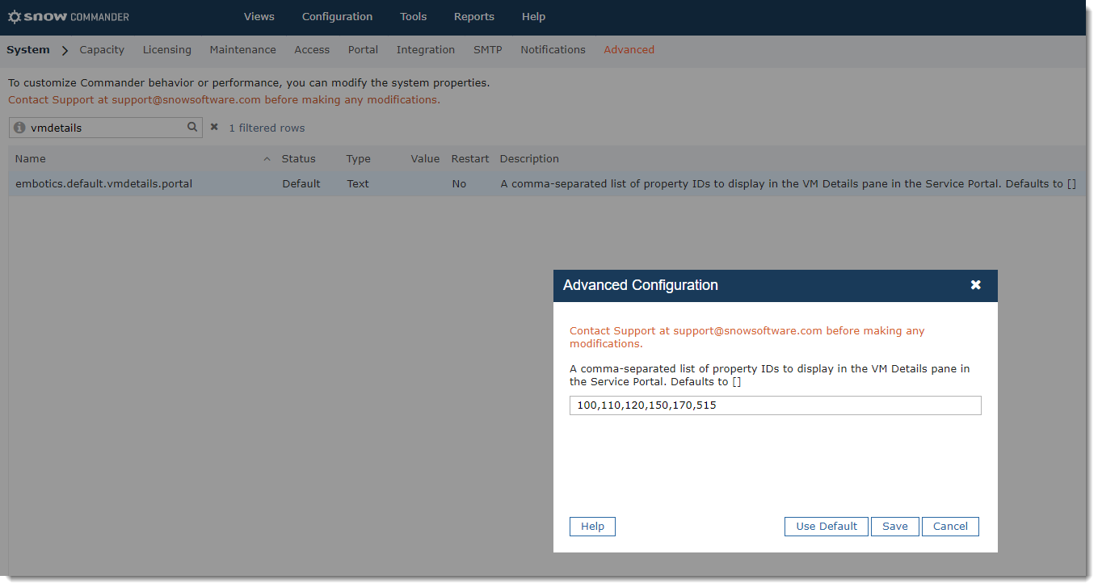Click the Help button in dialog
Screen dimensions: 1098x588
(x=592, y=527)
